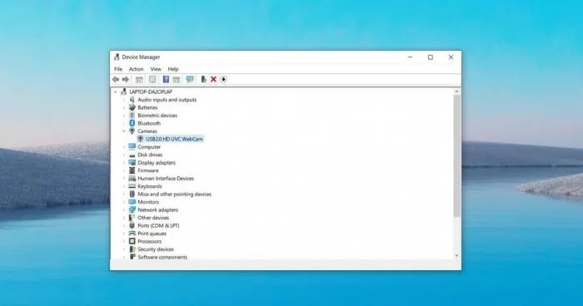Select the LAPTOP-DA2OPLAP computer name

pyautogui.click(x=151, y=91)
